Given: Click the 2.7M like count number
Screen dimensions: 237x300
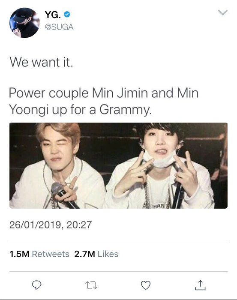Looking at the screenshot, I should click(84, 254).
